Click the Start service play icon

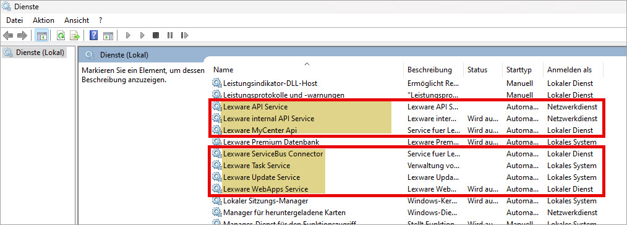[x=128, y=36]
